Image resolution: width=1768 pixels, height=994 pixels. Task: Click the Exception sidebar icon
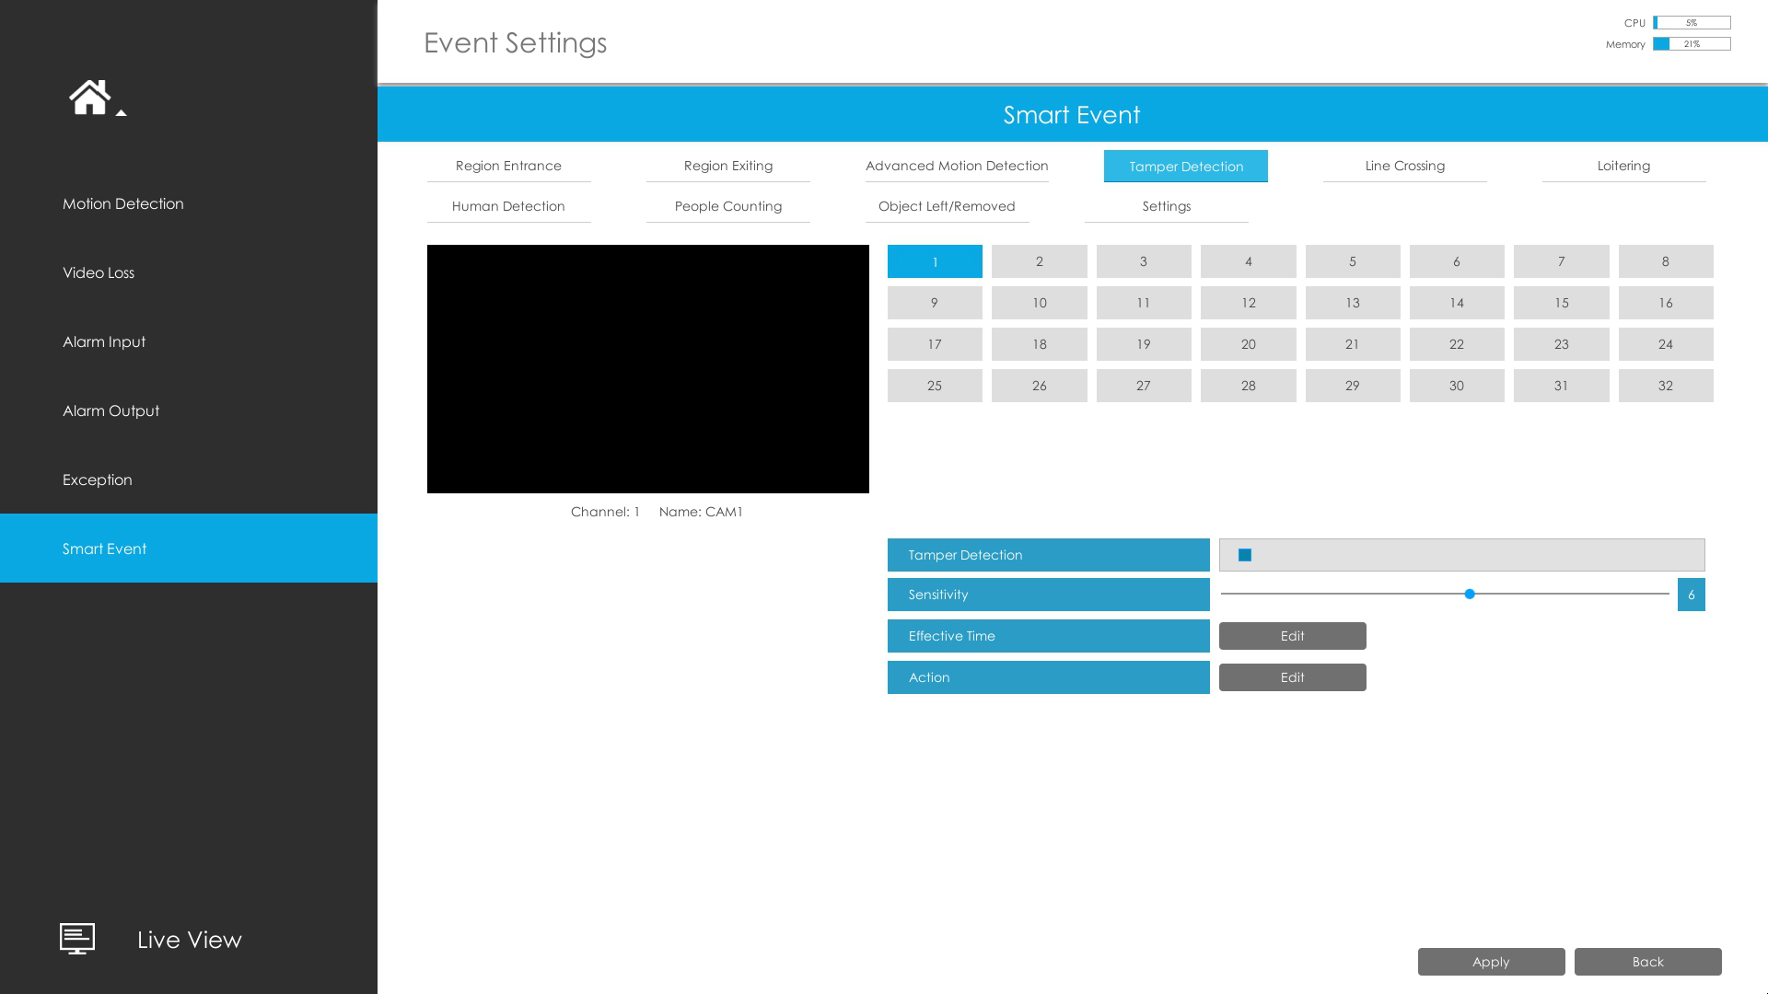pos(97,480)
